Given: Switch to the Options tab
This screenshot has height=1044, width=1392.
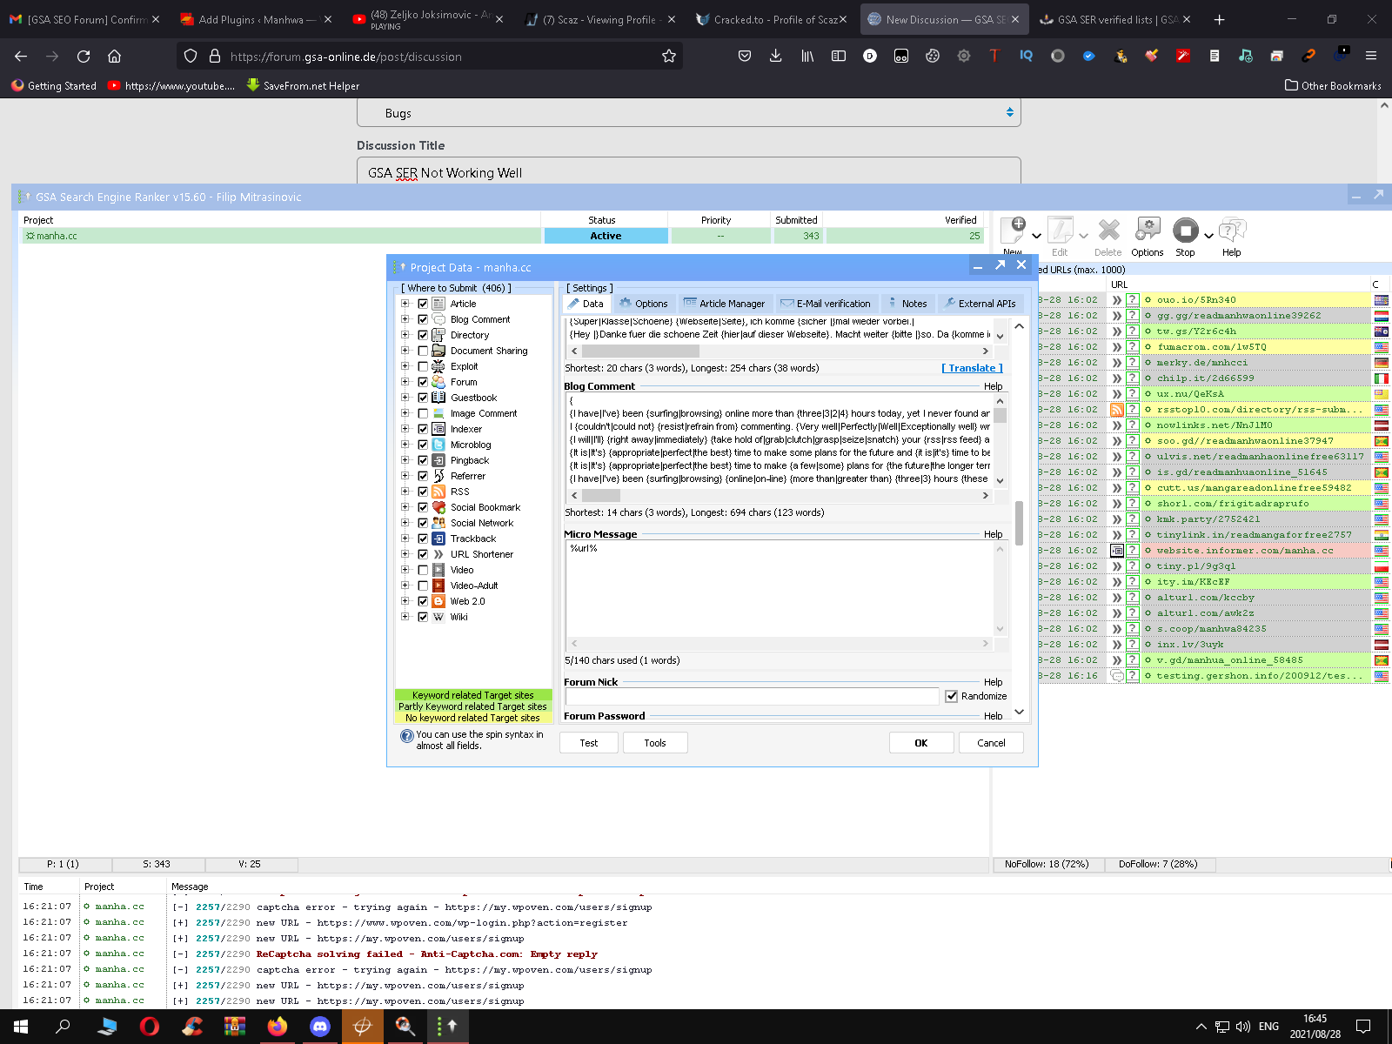Looking at the screenshot, I should (644, 304).
